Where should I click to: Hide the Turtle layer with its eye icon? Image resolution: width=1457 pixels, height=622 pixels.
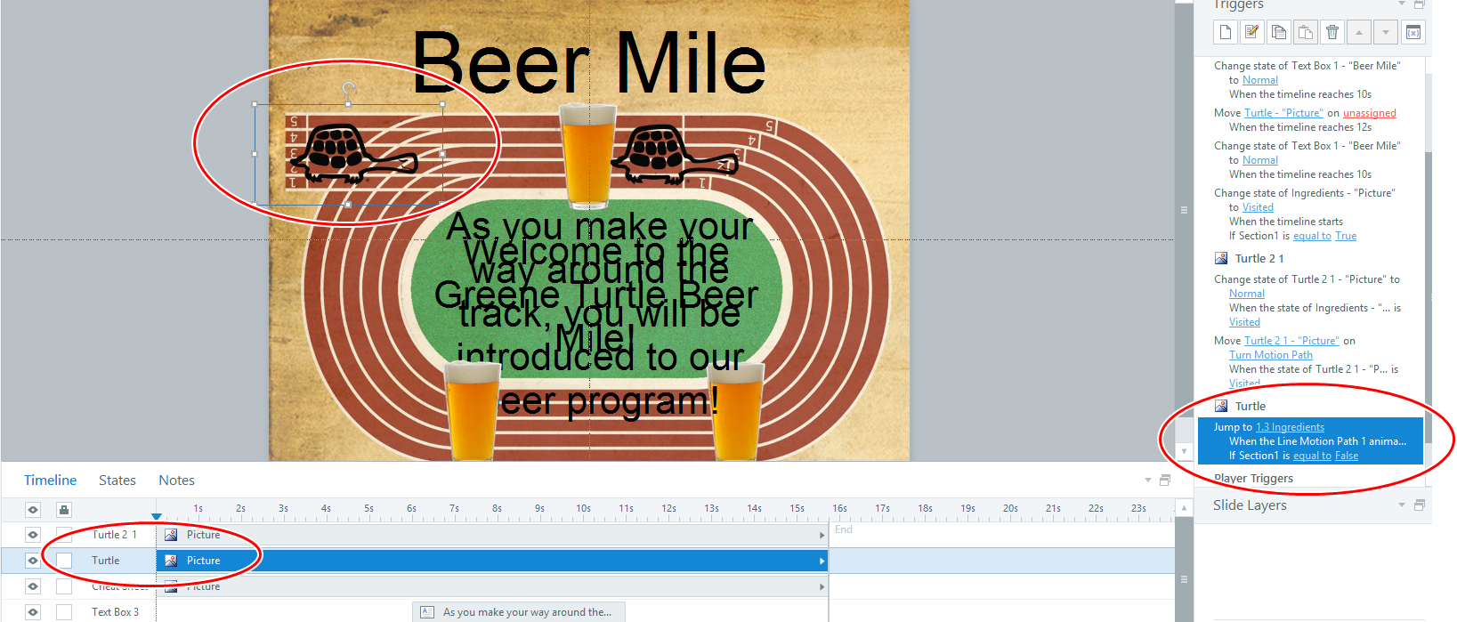33,561
